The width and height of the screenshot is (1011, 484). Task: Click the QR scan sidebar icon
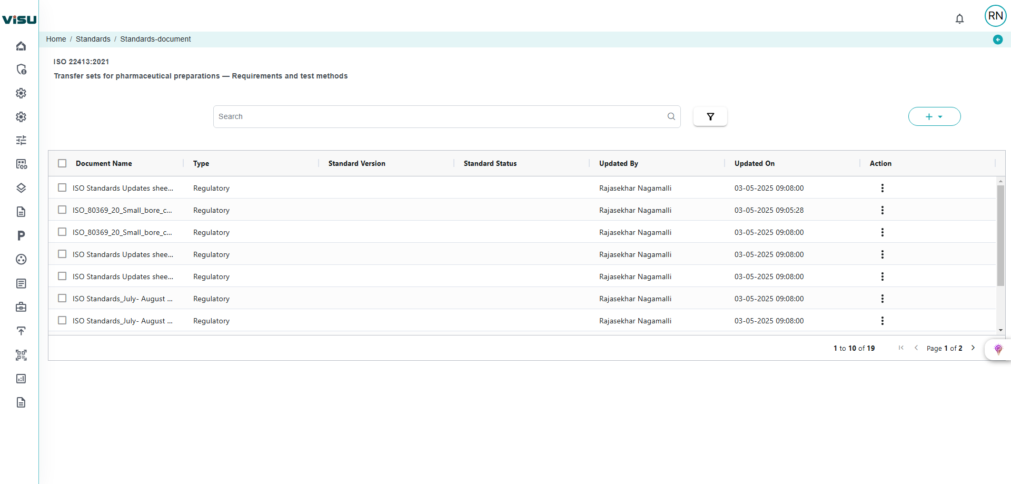pos(21,355)
